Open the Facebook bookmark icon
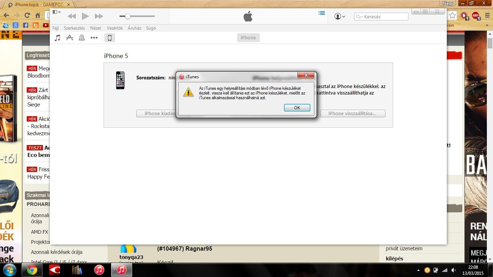 pyautogui.click(x=25, y=25)
